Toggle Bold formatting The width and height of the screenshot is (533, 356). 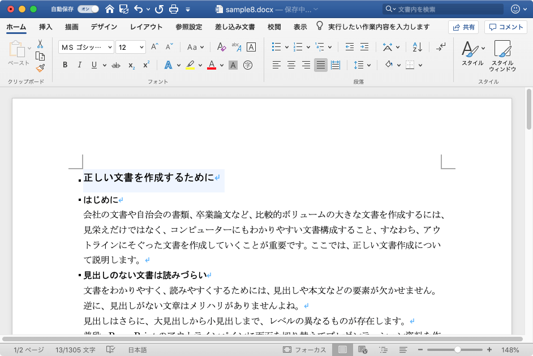tap(65, 65)
